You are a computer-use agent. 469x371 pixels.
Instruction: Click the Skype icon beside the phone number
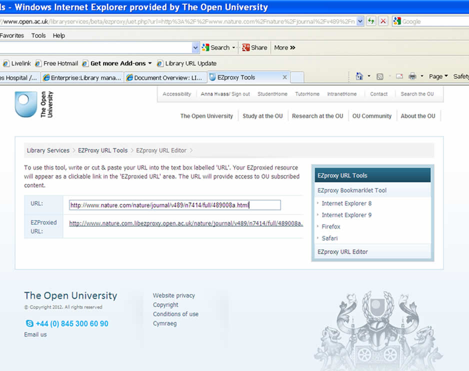(29, 323)
